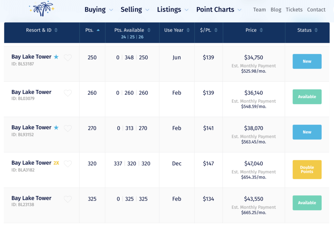Viewport: 334px width, 227px height.
Task: Expand the Point Charts menu
Action: 219,10
